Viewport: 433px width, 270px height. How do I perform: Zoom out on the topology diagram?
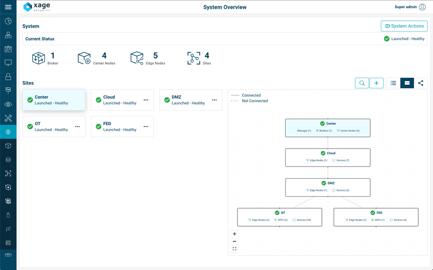(x=235, y=241)
